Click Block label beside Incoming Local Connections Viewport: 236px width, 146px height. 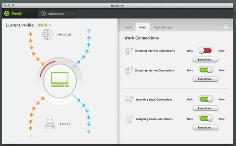point(190,99)
